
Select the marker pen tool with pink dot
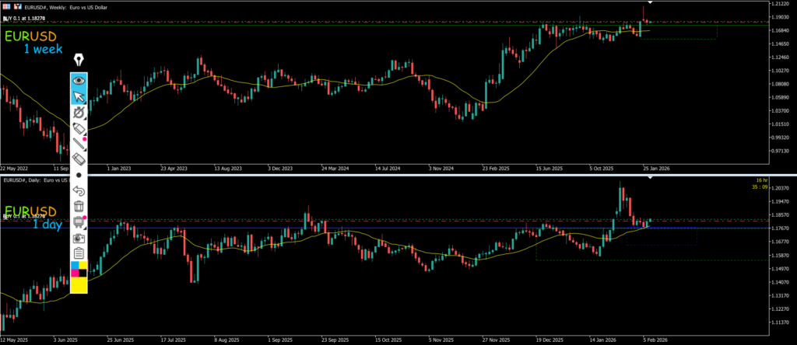click(x=79, y=128)
